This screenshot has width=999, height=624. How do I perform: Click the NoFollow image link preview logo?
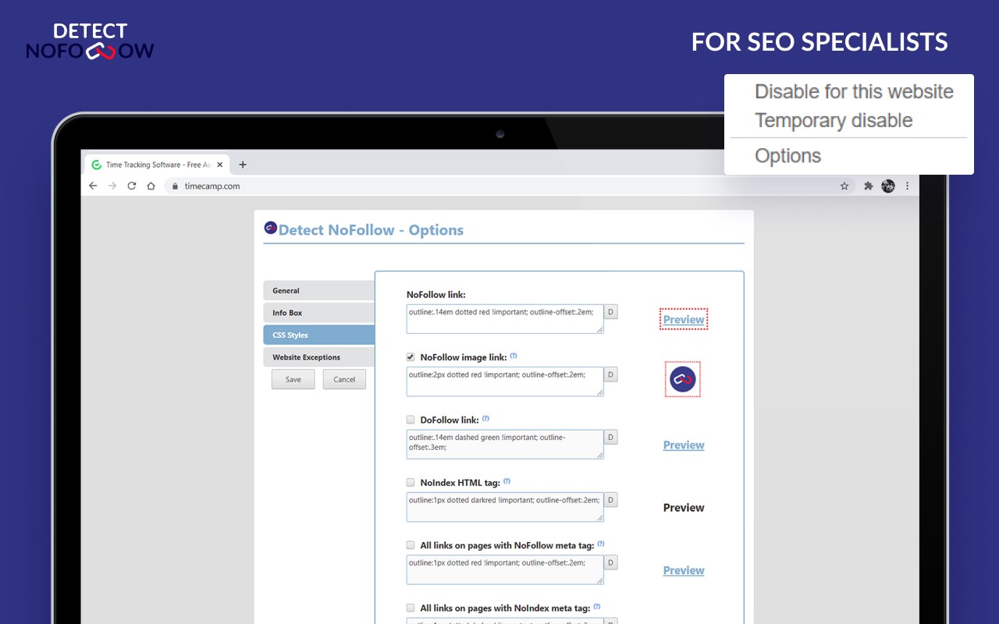coord(683,379)
